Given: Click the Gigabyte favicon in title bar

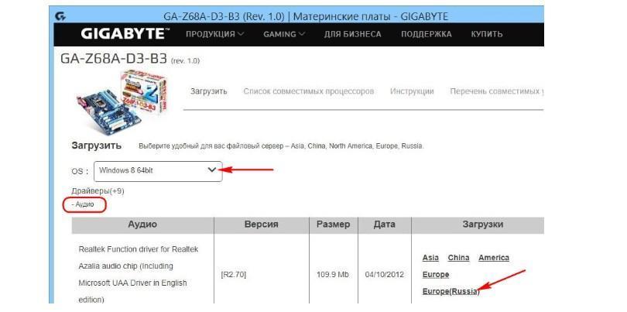Looking at the screenshot, I should pyautogui.click(x=60, y=17).
